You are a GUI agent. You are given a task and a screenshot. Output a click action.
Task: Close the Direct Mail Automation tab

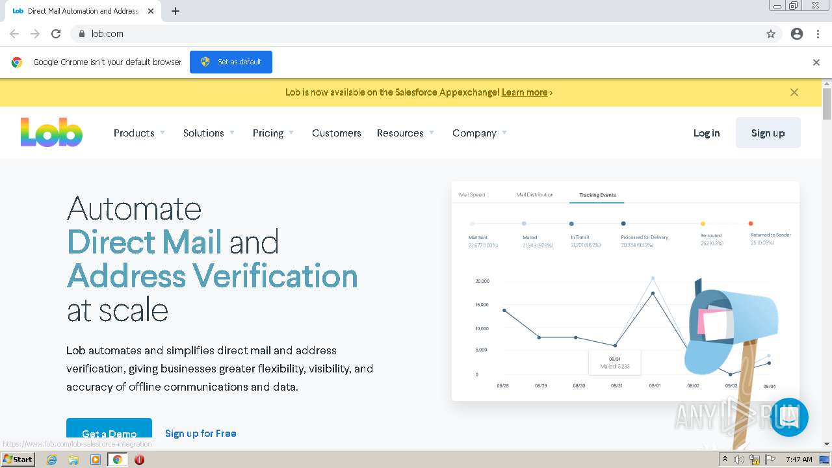151,11
